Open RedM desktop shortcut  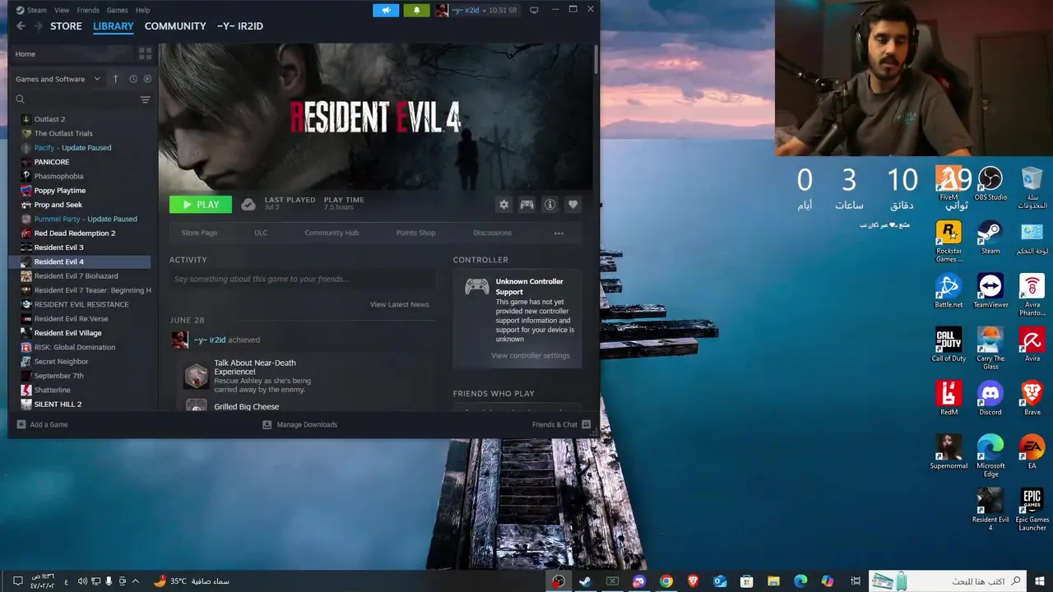(949, 398)
